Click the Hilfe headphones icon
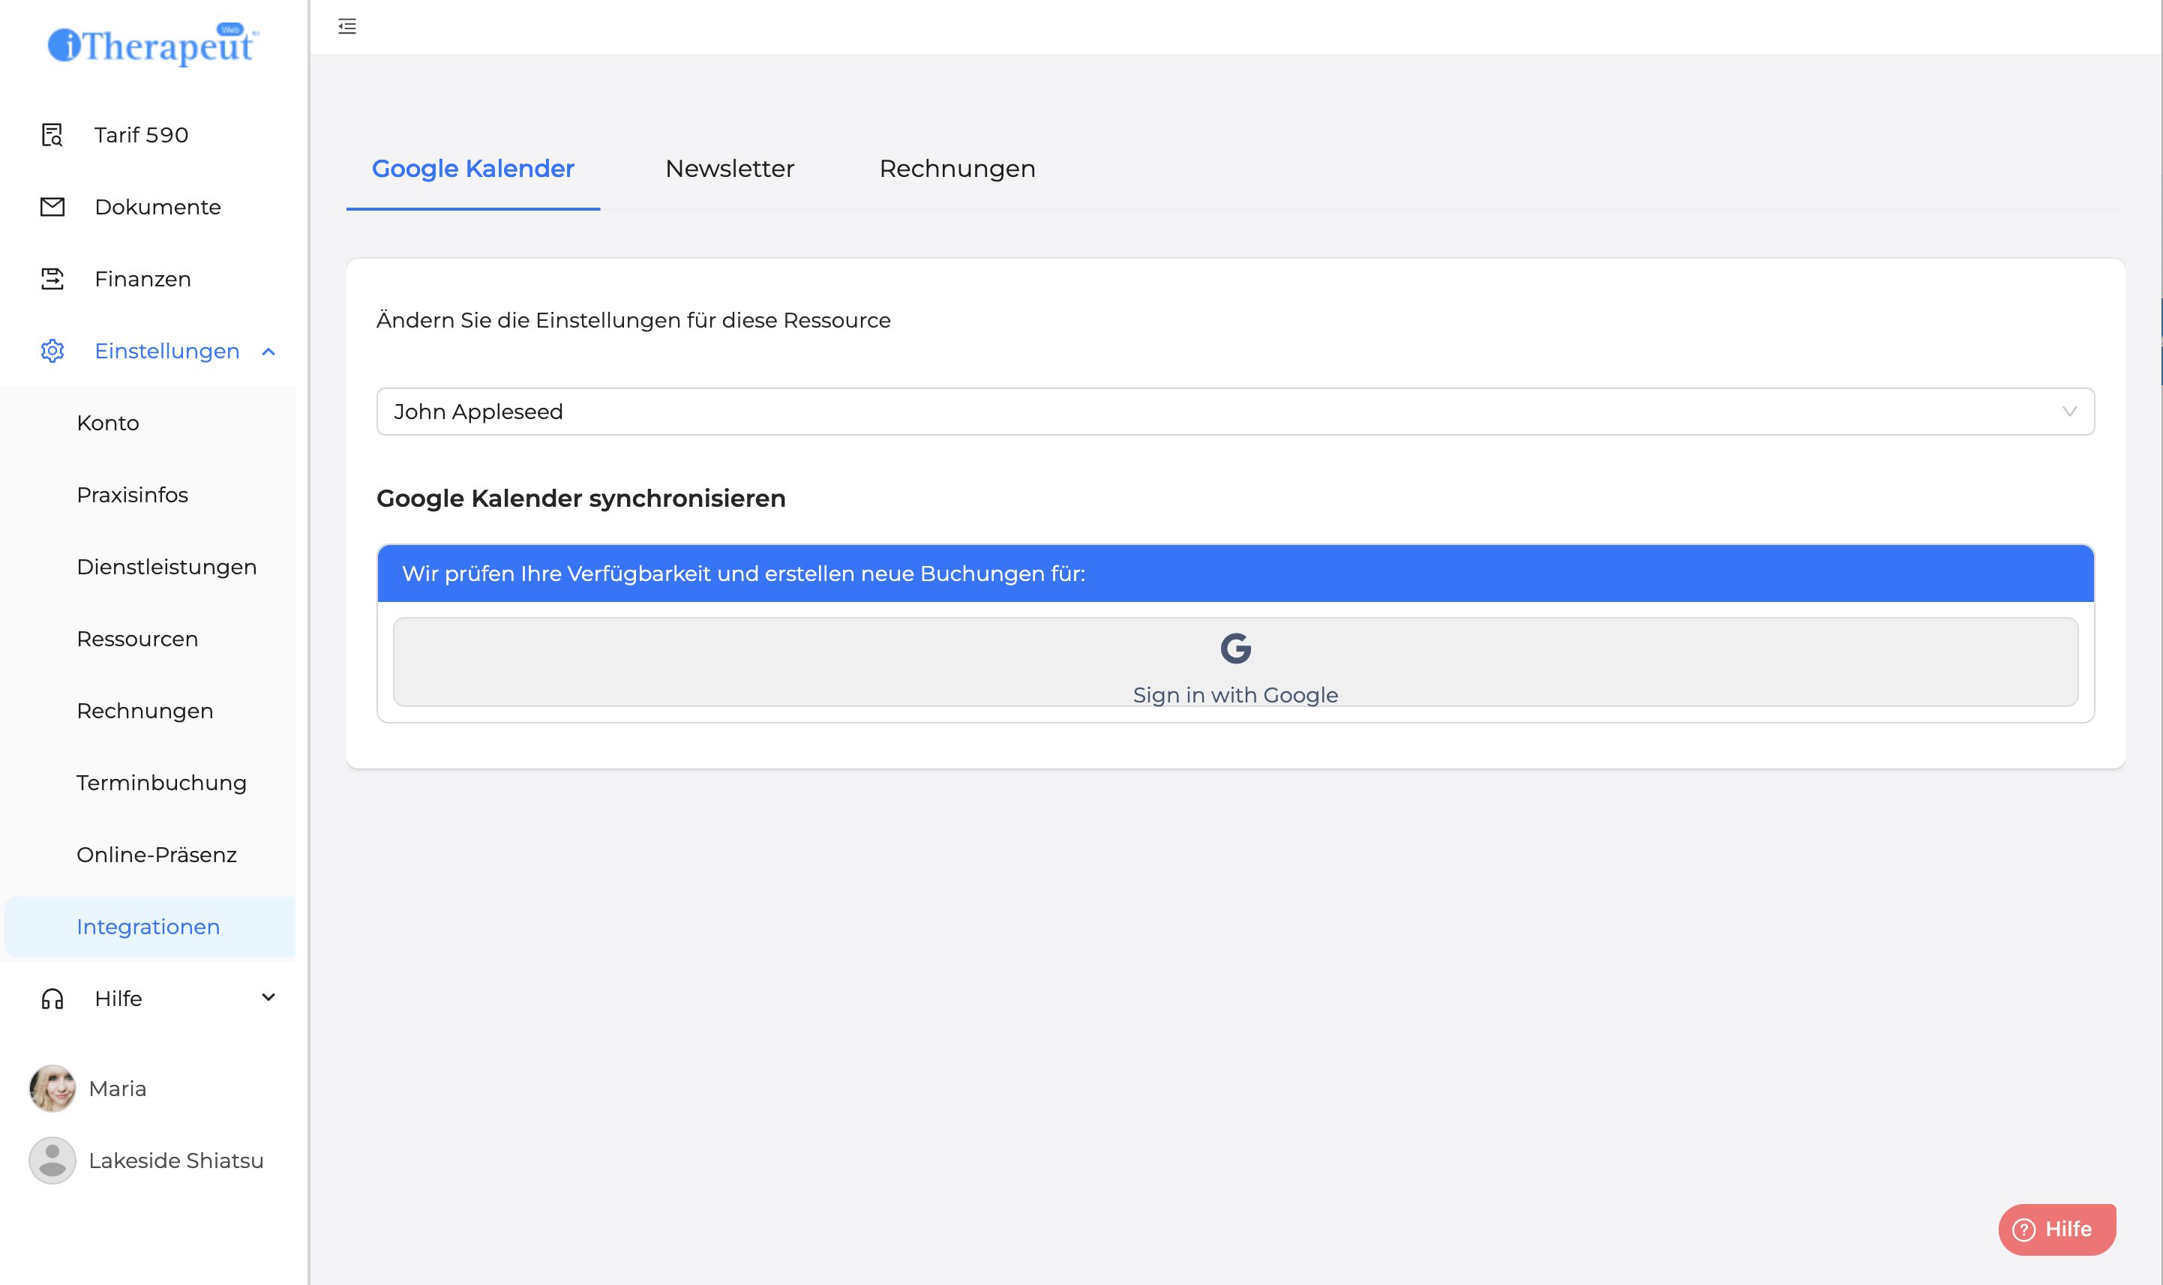 click(52, 999)
